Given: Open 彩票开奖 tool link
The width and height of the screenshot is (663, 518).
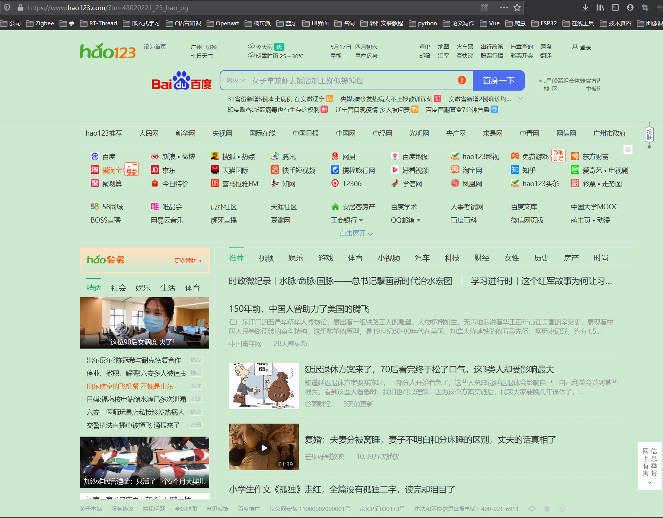Looking at the screenshot, I should pyautogui.click(x=522, y=55).
